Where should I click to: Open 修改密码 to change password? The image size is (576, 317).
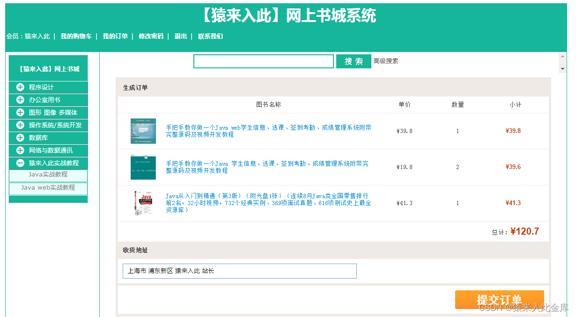click(x=150, y=36)
